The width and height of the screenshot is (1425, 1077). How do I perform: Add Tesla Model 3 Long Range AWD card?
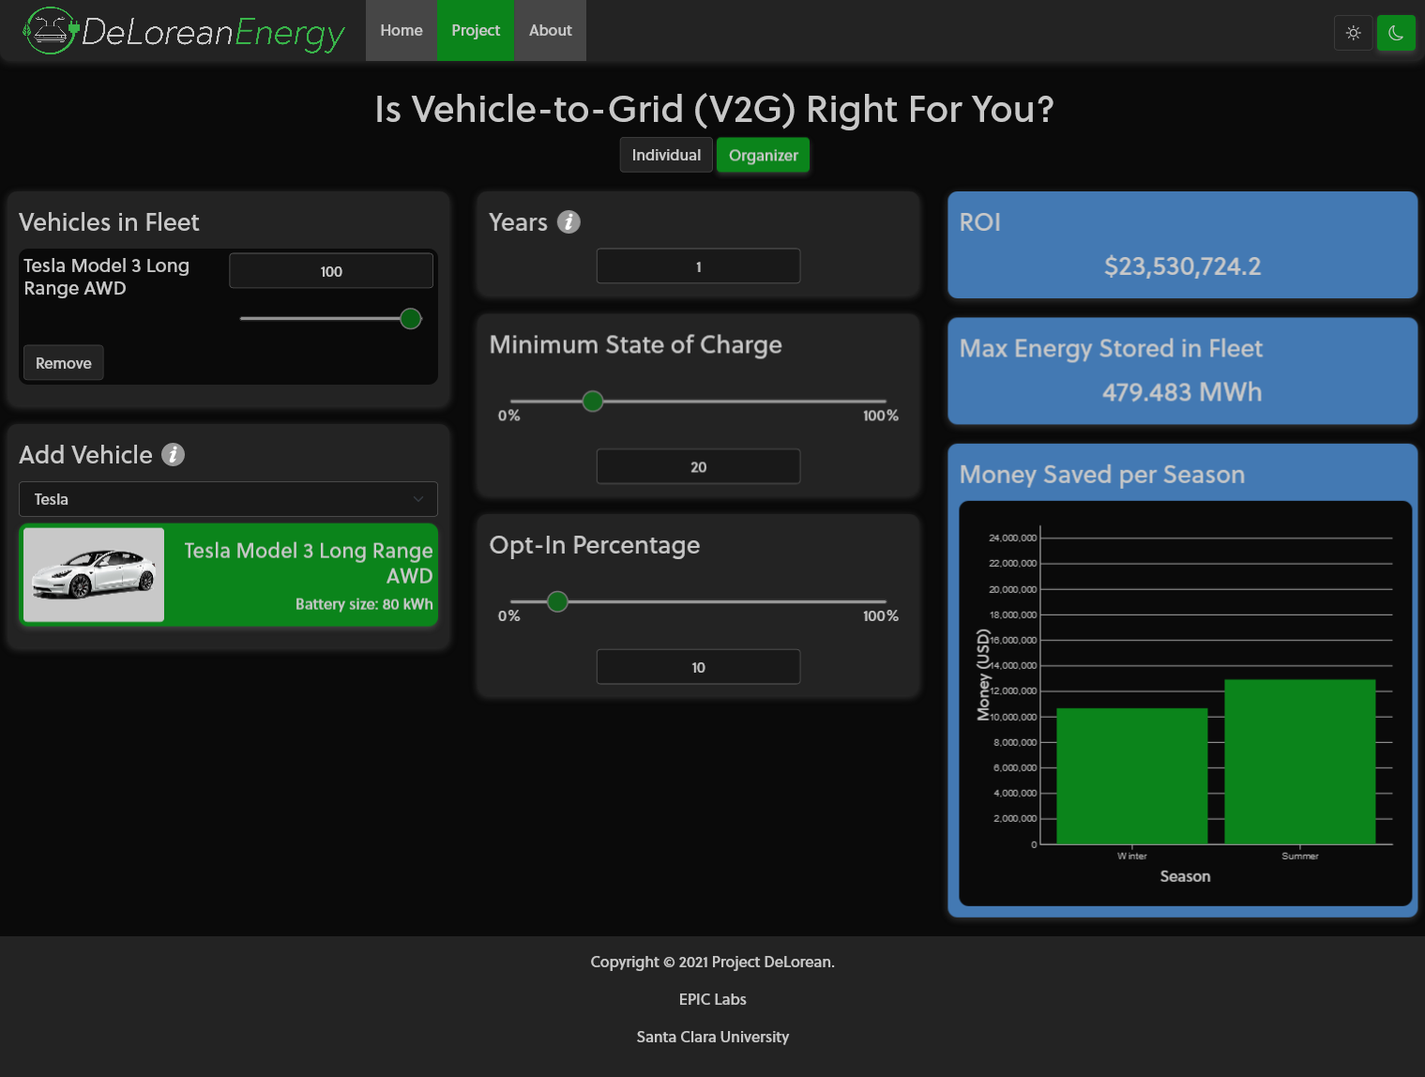pos(228,575)
